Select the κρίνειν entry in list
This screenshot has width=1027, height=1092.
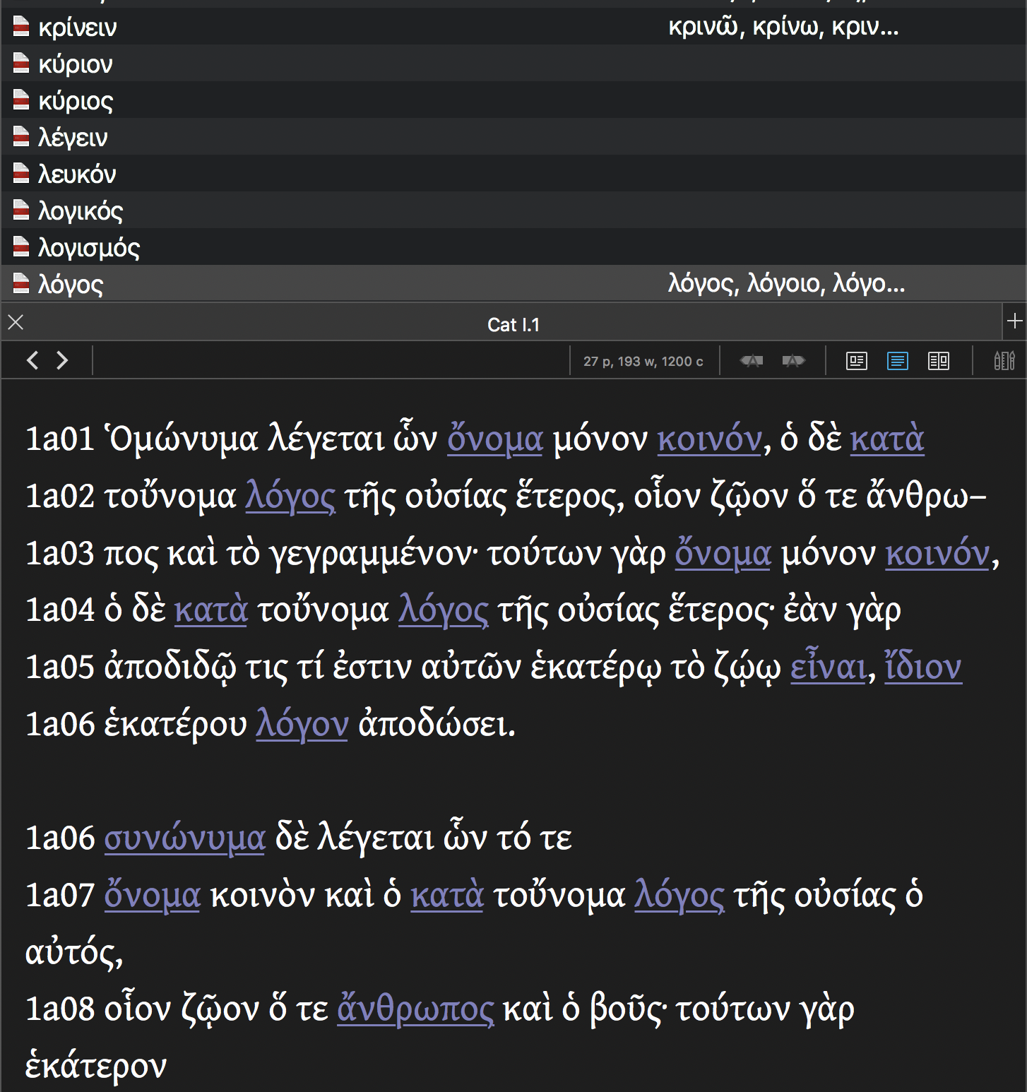[x=78, y=28]
